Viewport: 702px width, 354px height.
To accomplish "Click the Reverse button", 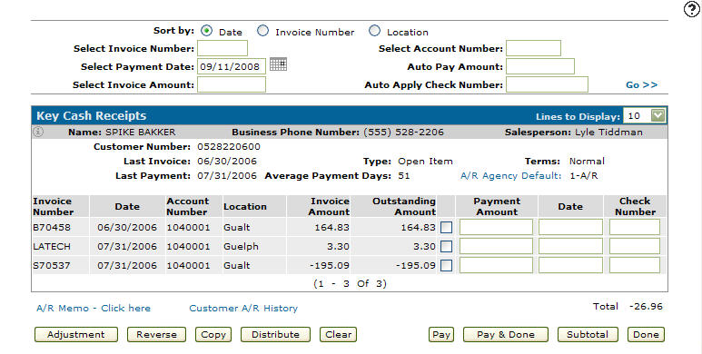I will pyautogui.click(x=156, y=335).
